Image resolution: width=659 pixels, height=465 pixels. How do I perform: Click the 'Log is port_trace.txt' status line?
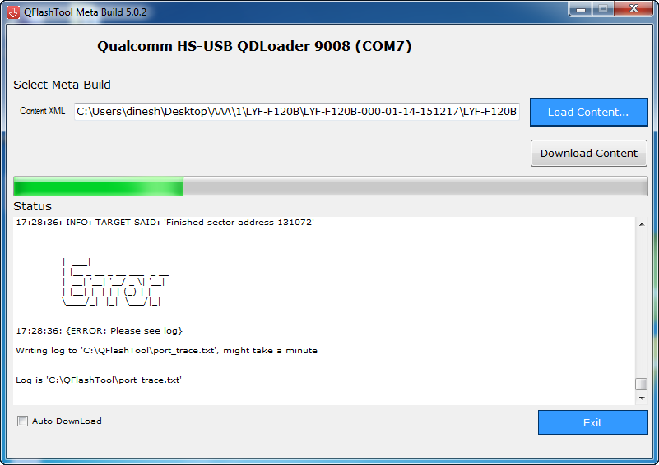tap(99, 380)
